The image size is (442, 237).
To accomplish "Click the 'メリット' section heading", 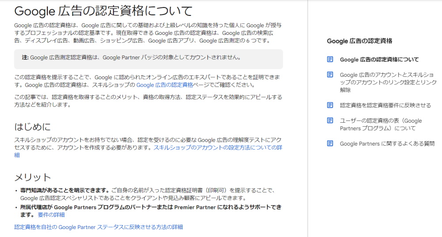I will pyautogui.click(x=33, y=177).
